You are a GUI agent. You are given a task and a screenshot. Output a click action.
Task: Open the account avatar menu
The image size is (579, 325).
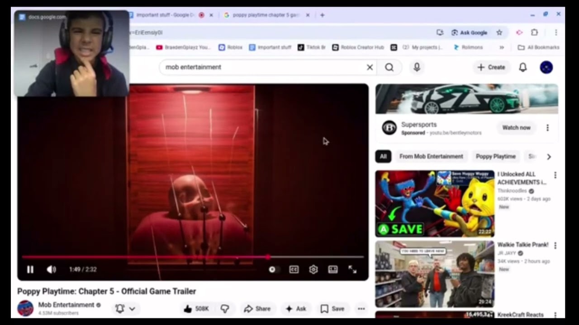point(546,67)
